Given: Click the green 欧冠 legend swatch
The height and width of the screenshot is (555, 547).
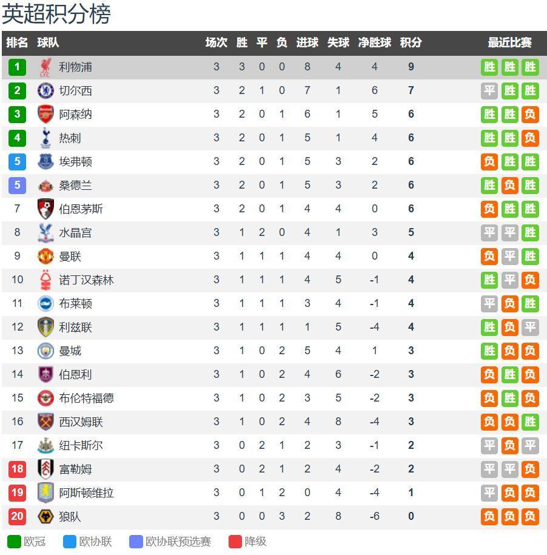Looking at the screenshot, I should click(14, 542).
